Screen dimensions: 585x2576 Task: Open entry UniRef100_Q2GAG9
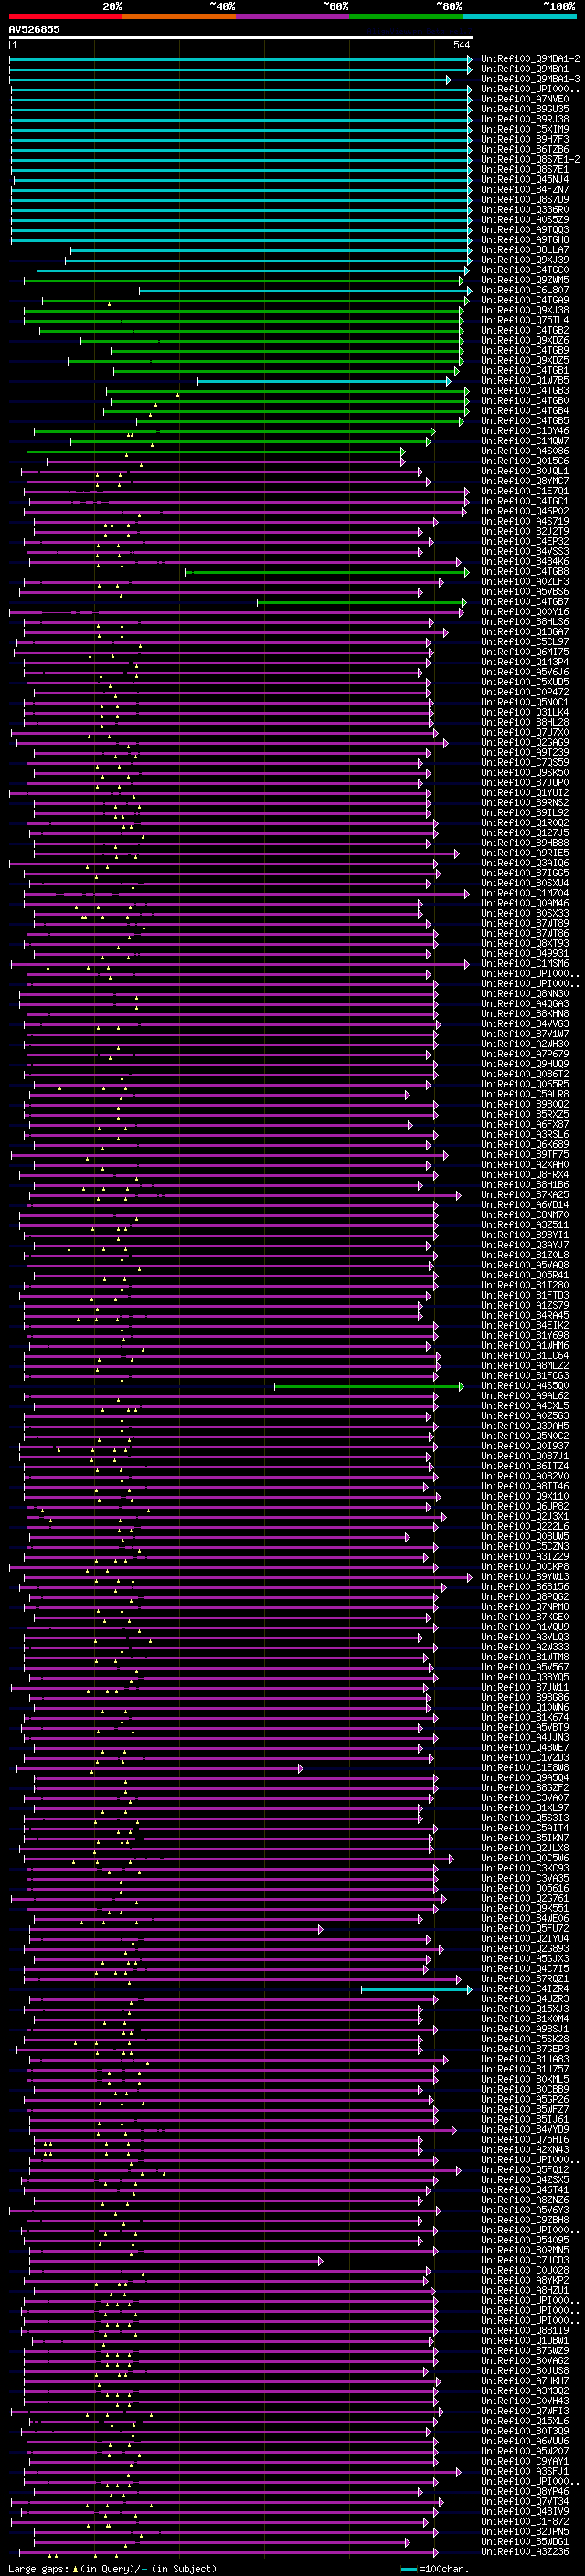tap(525, 743)
